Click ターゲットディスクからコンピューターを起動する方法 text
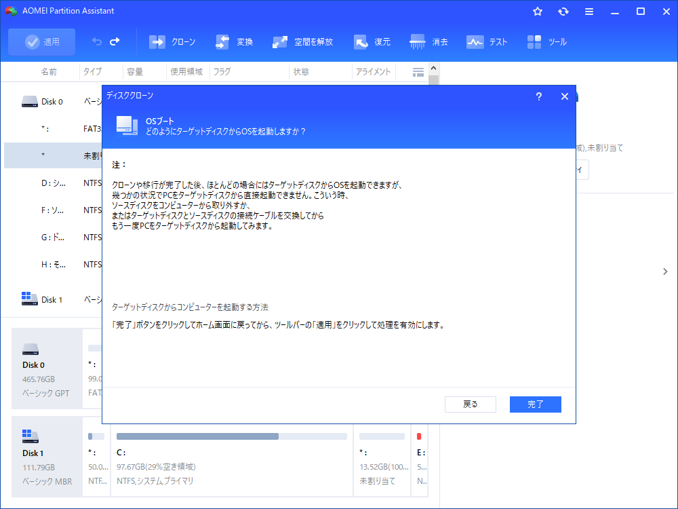The width and height of the screenshot is (678, 509). click(x=190, y=307)
